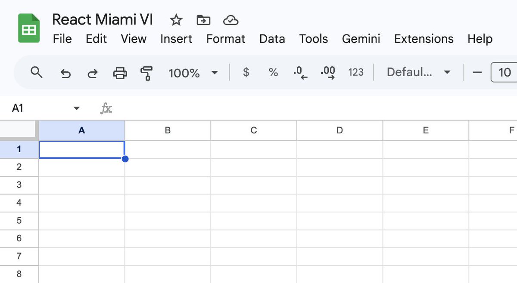
Task: Select column A header
Action: (82, 130)
